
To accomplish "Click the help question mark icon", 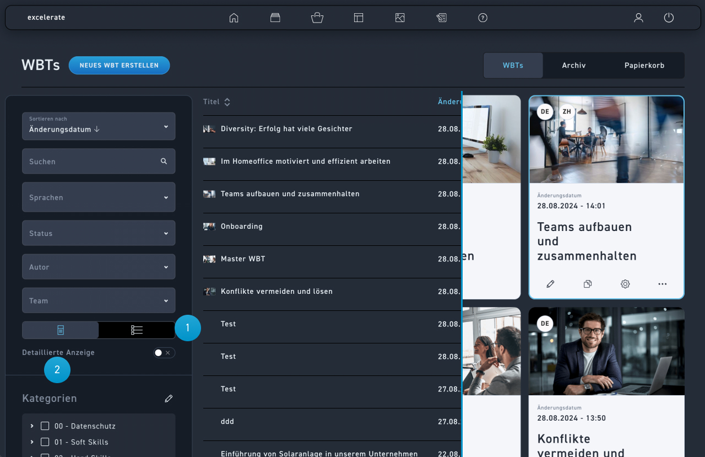I will point(482,18).
